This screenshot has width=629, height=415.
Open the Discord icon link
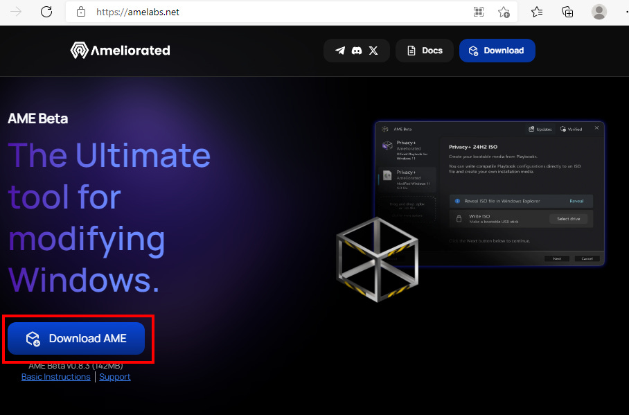click(357, 51)
